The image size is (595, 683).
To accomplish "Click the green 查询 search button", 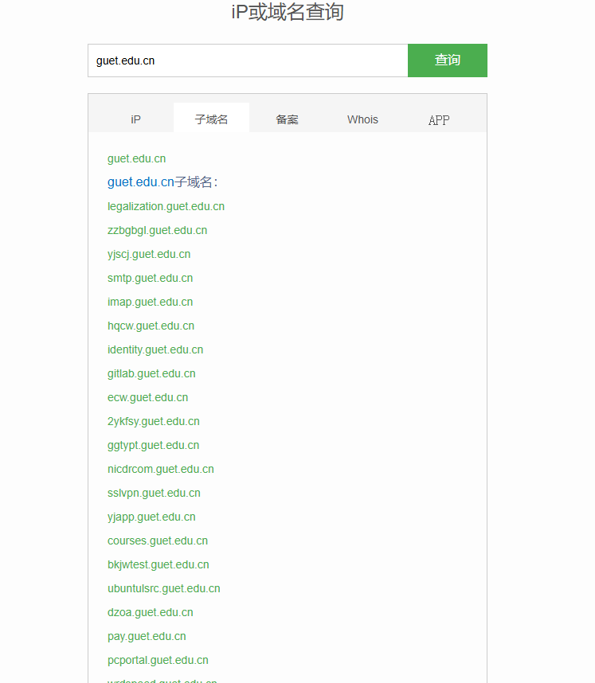I will tap(447, 60).
